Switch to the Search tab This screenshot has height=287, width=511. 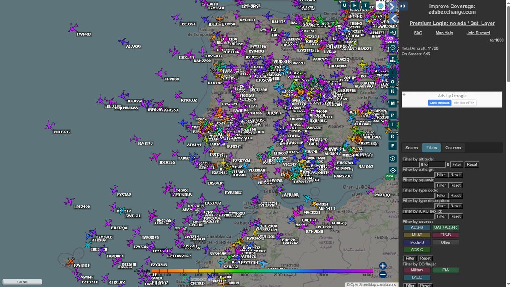pyautogui.click(x=411, y=148)
